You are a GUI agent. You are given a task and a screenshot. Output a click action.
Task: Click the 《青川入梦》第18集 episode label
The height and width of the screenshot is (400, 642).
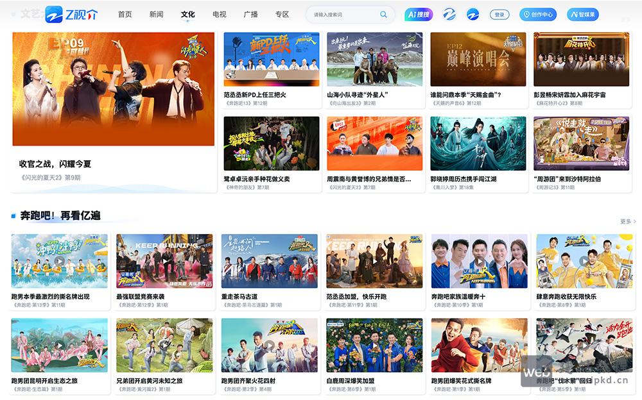click(x=453, y=188)
